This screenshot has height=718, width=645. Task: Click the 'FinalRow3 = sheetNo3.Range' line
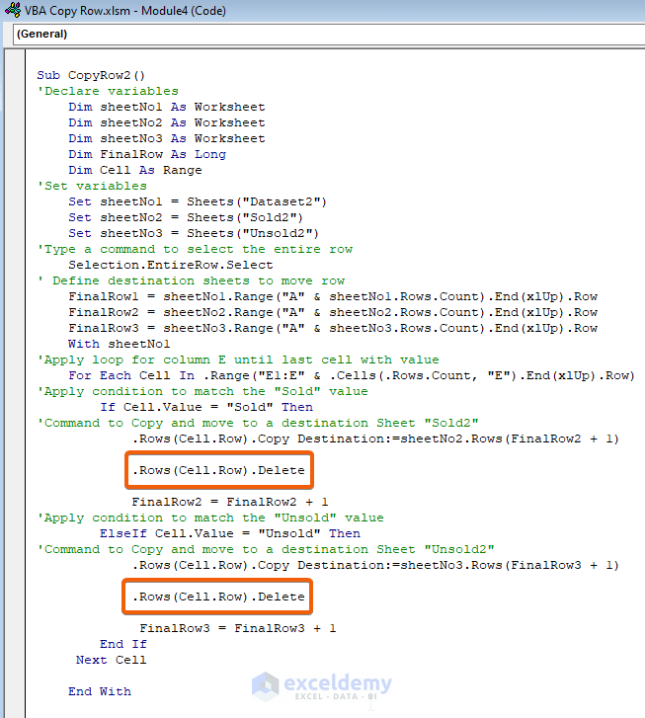point(333,328)
